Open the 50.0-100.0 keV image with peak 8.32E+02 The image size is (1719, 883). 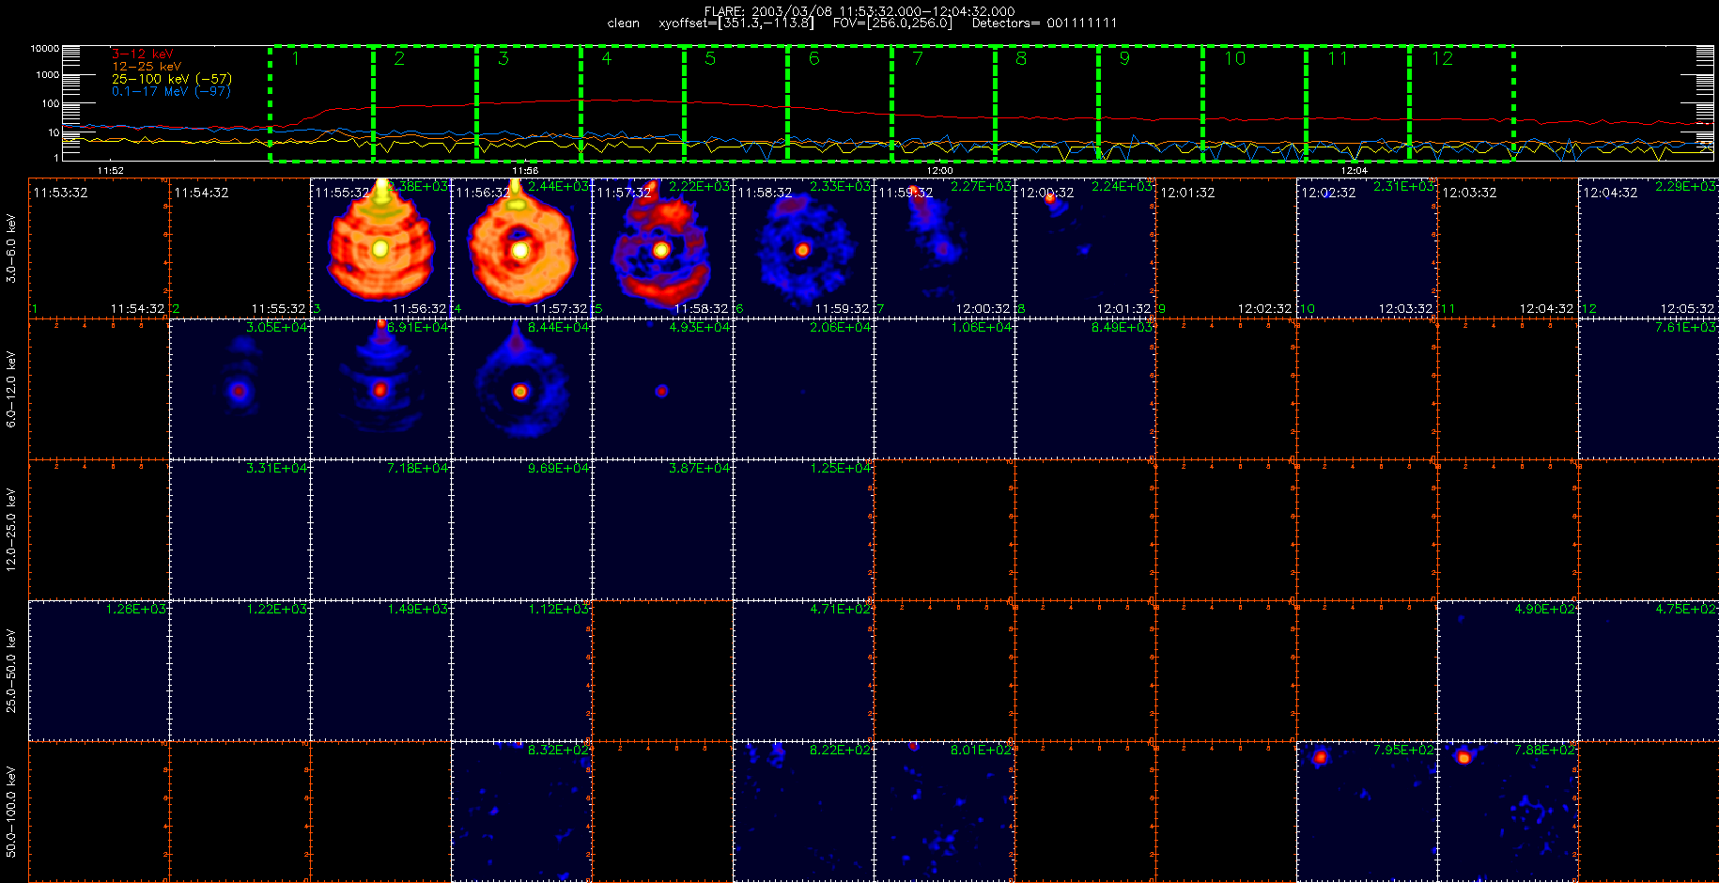pos(521,812)
